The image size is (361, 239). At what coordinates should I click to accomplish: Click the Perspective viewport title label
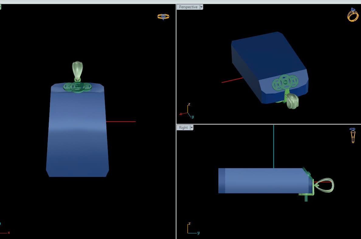click(188, 7)
